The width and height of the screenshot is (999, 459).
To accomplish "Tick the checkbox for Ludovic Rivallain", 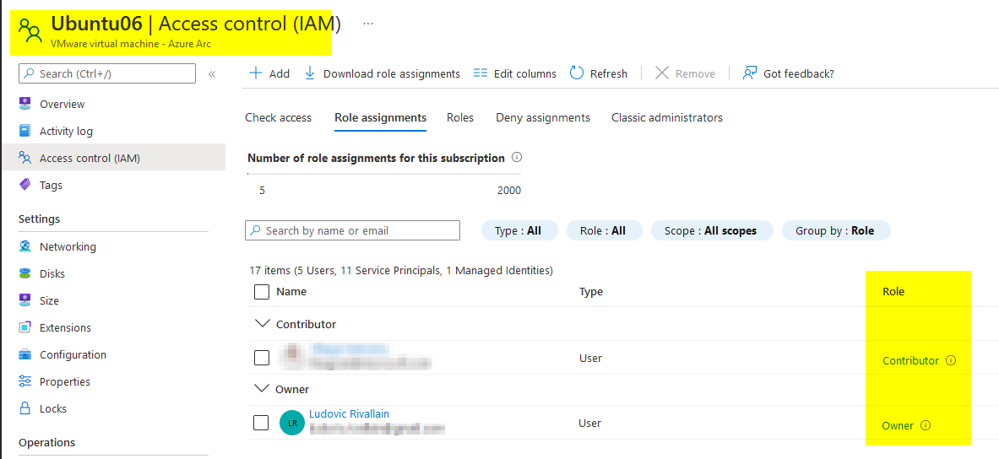I will [261, 423].
